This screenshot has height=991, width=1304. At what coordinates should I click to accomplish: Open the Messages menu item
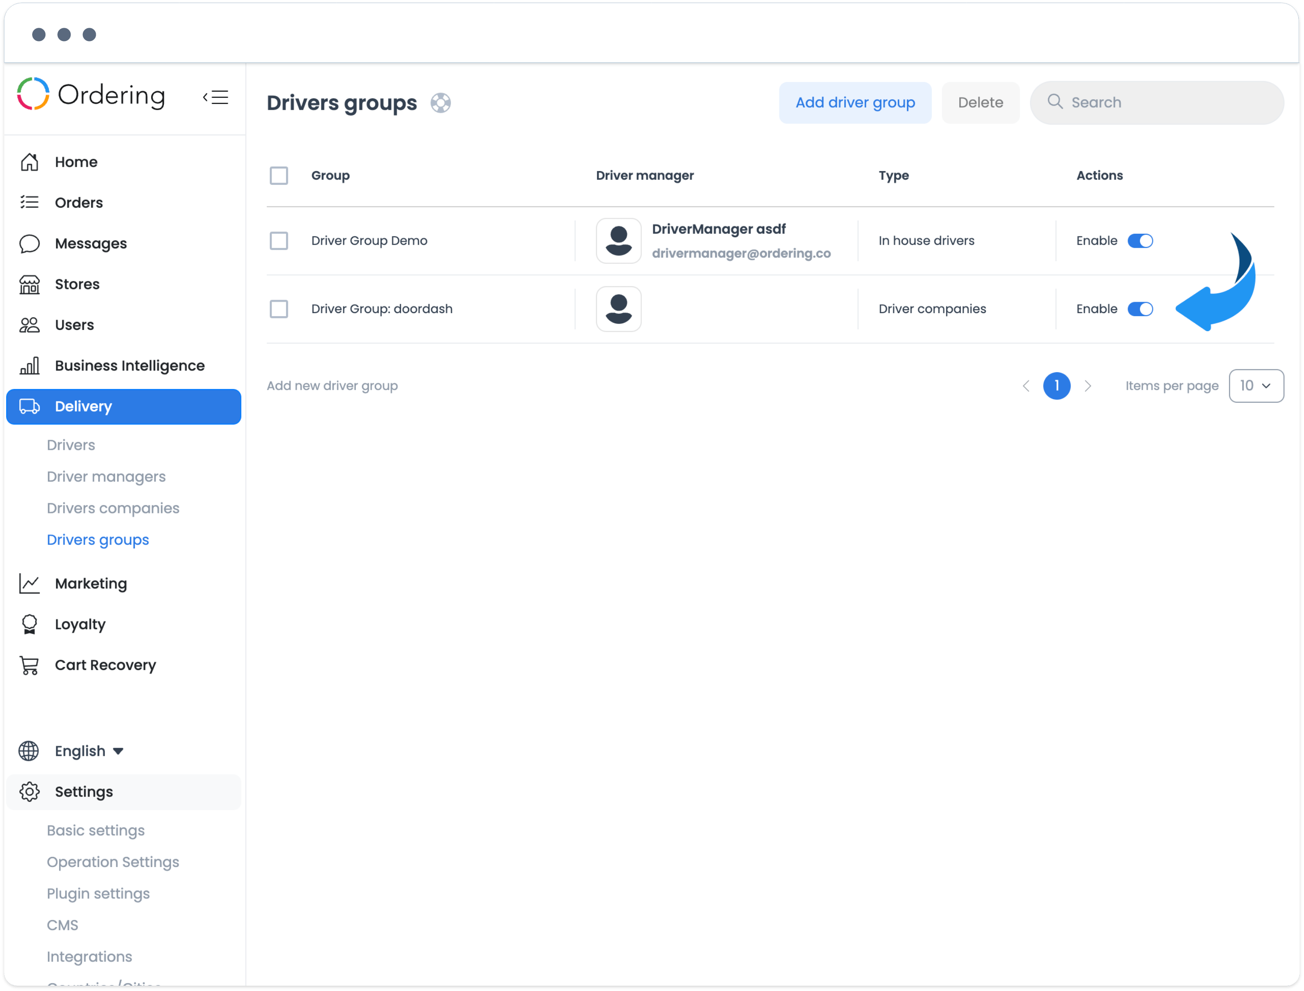(x=123, y=243)
